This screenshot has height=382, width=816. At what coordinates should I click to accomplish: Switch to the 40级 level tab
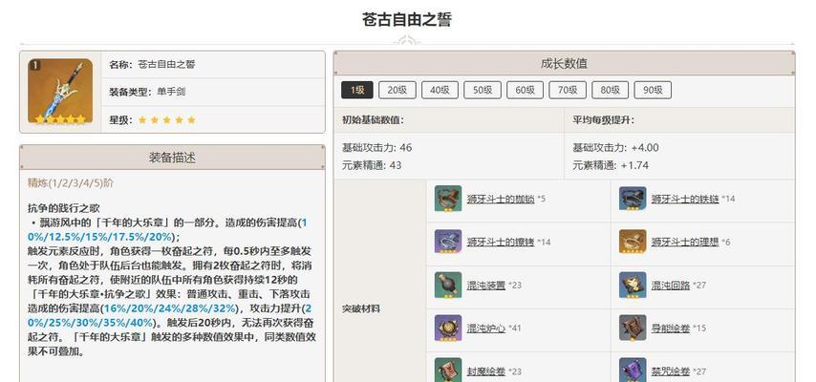[x=440, y=90]
